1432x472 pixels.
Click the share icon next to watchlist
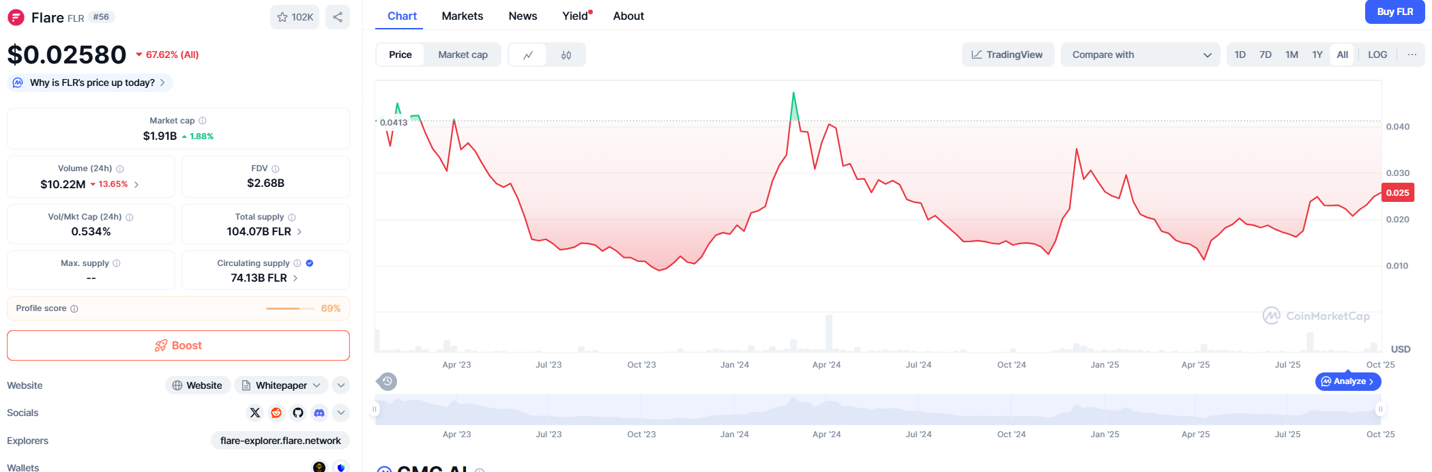click(x=338, y=17)
